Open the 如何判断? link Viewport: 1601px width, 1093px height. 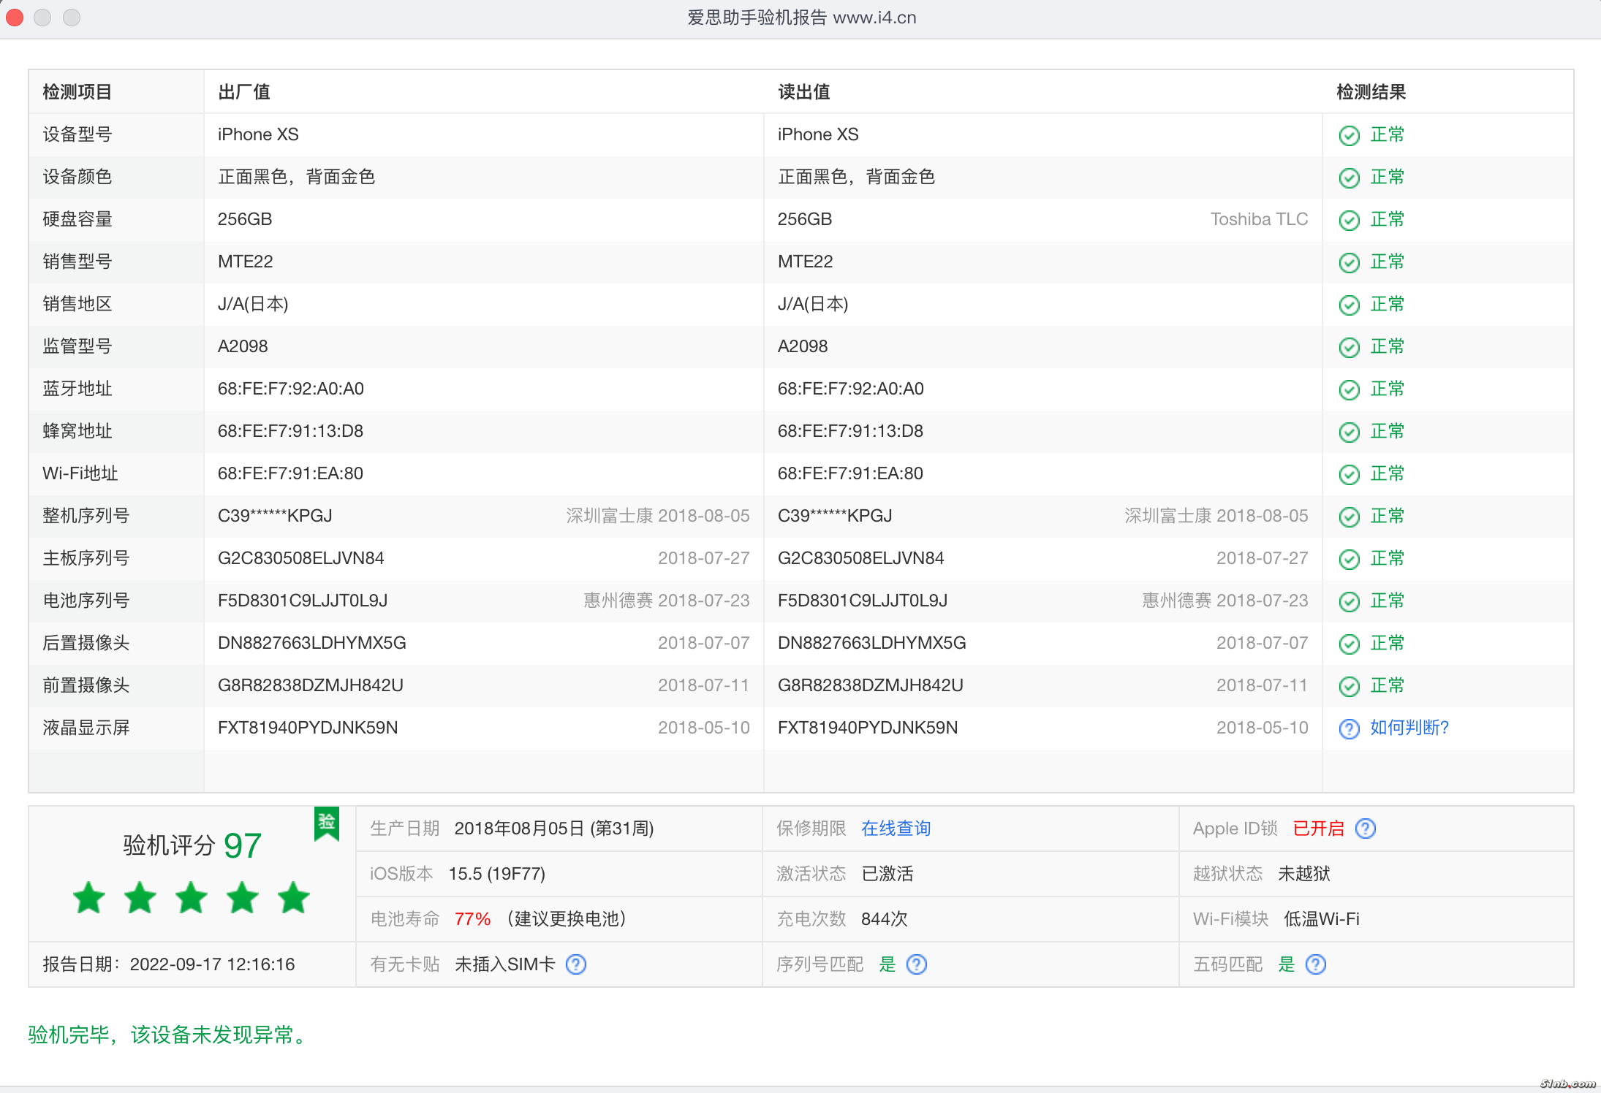1409,728
